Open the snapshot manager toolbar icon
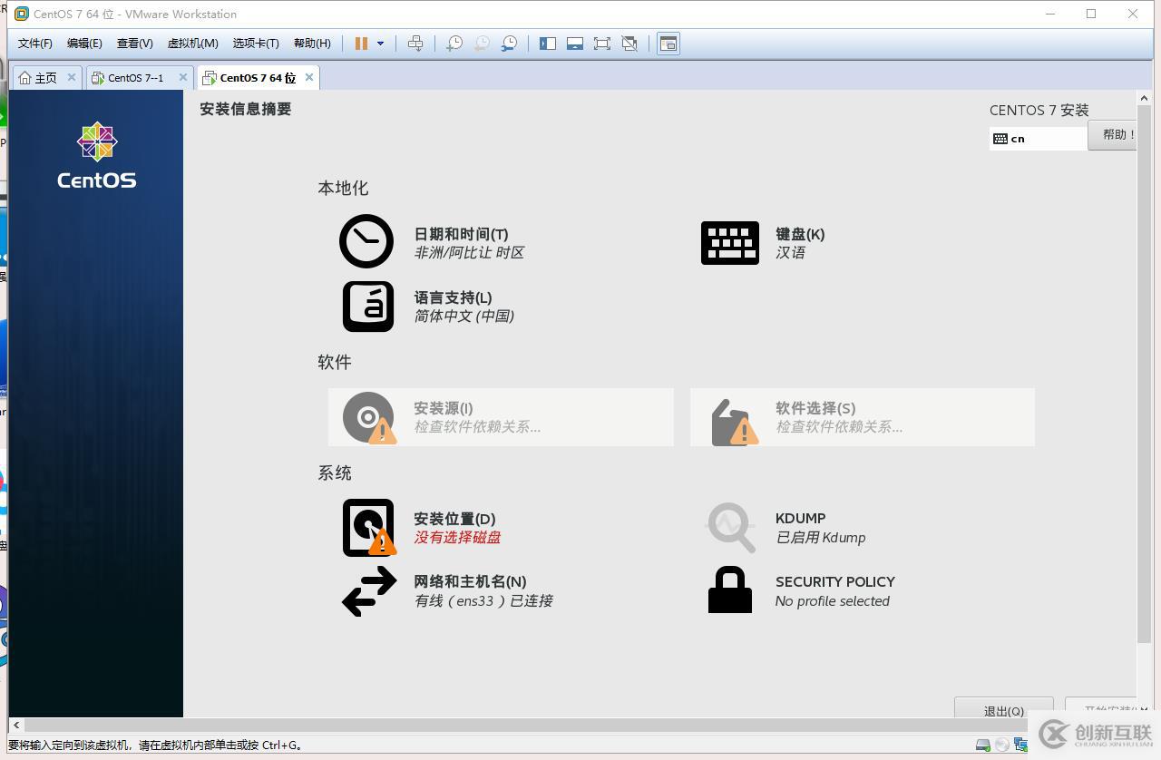 [x=510, y=44]
